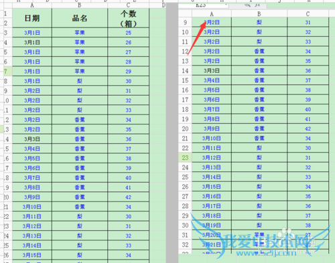The image size is (335, 263).
Task: Click left sheet cell with value 29
Action: [128, 72]
